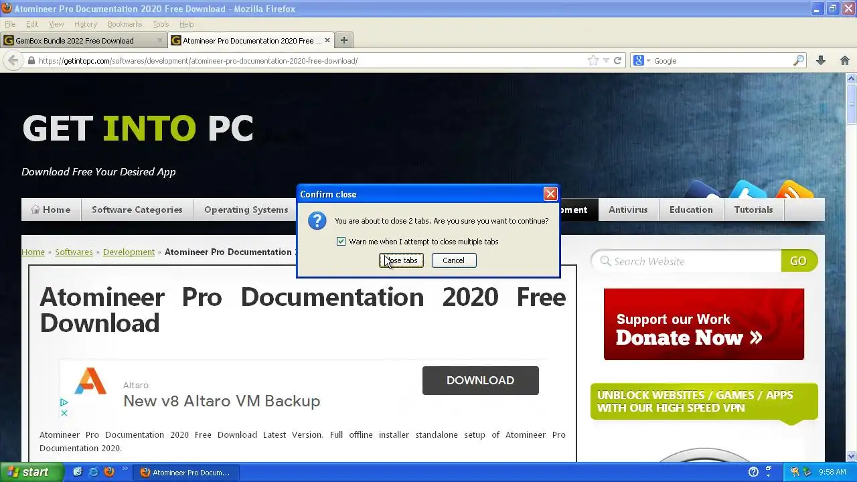Click the magnifier icon in Google search box
Viewport: 857px width, 482px height.
798,60
